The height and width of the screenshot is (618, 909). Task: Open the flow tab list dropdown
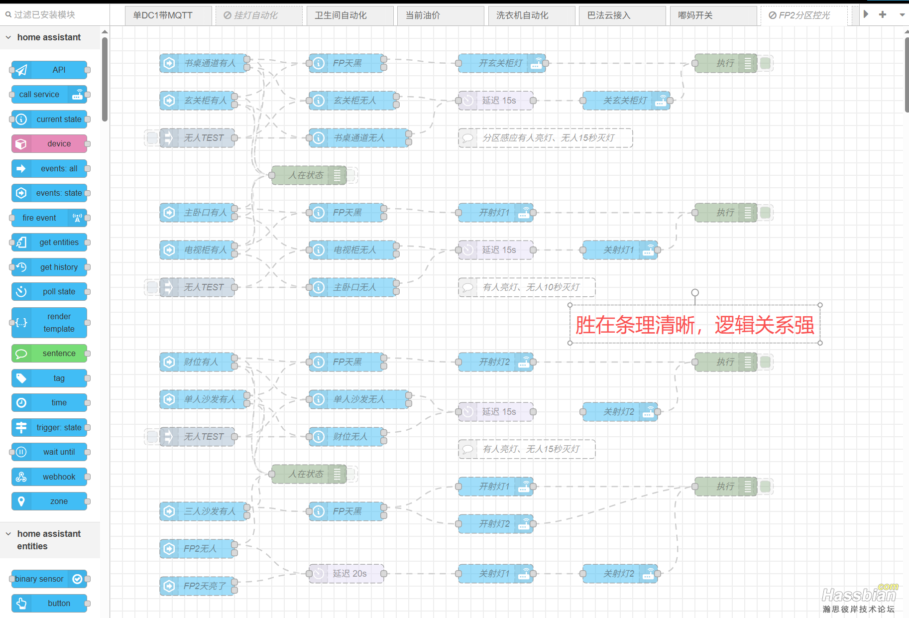click(902, 15)
